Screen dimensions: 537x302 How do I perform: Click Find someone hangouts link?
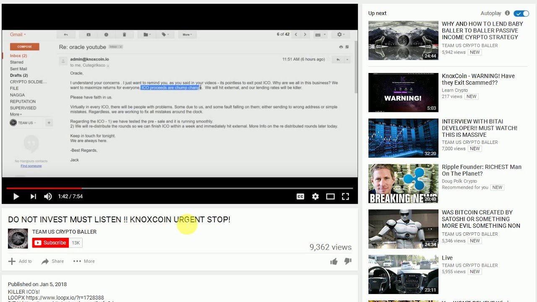tap(31, 166)
